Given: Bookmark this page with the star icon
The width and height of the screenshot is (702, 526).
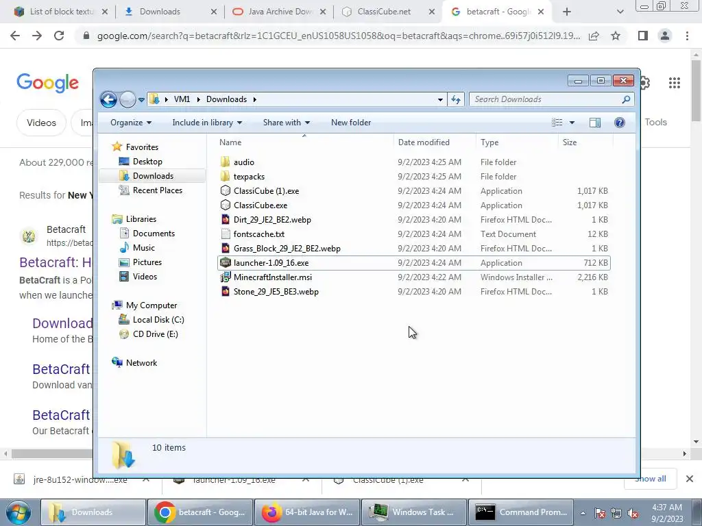Looking at the screenshot, I should coord(616,36).
